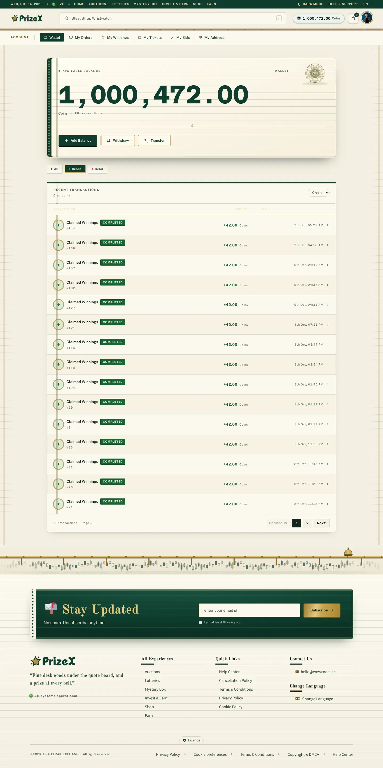Switch to the My Orders tab
383x768 pixels.
[81, 37]
